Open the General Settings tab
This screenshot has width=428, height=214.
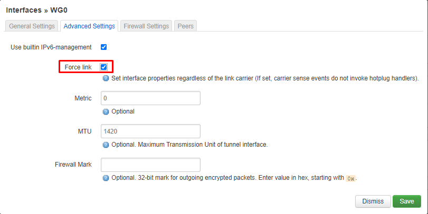[32, 26]
